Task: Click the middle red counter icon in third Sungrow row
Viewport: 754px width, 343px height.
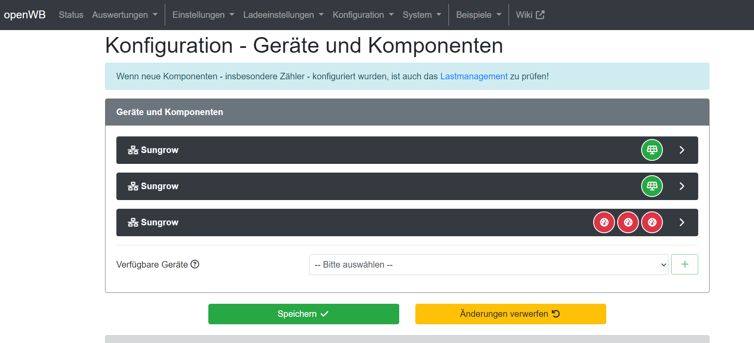Action: point(628,222)
